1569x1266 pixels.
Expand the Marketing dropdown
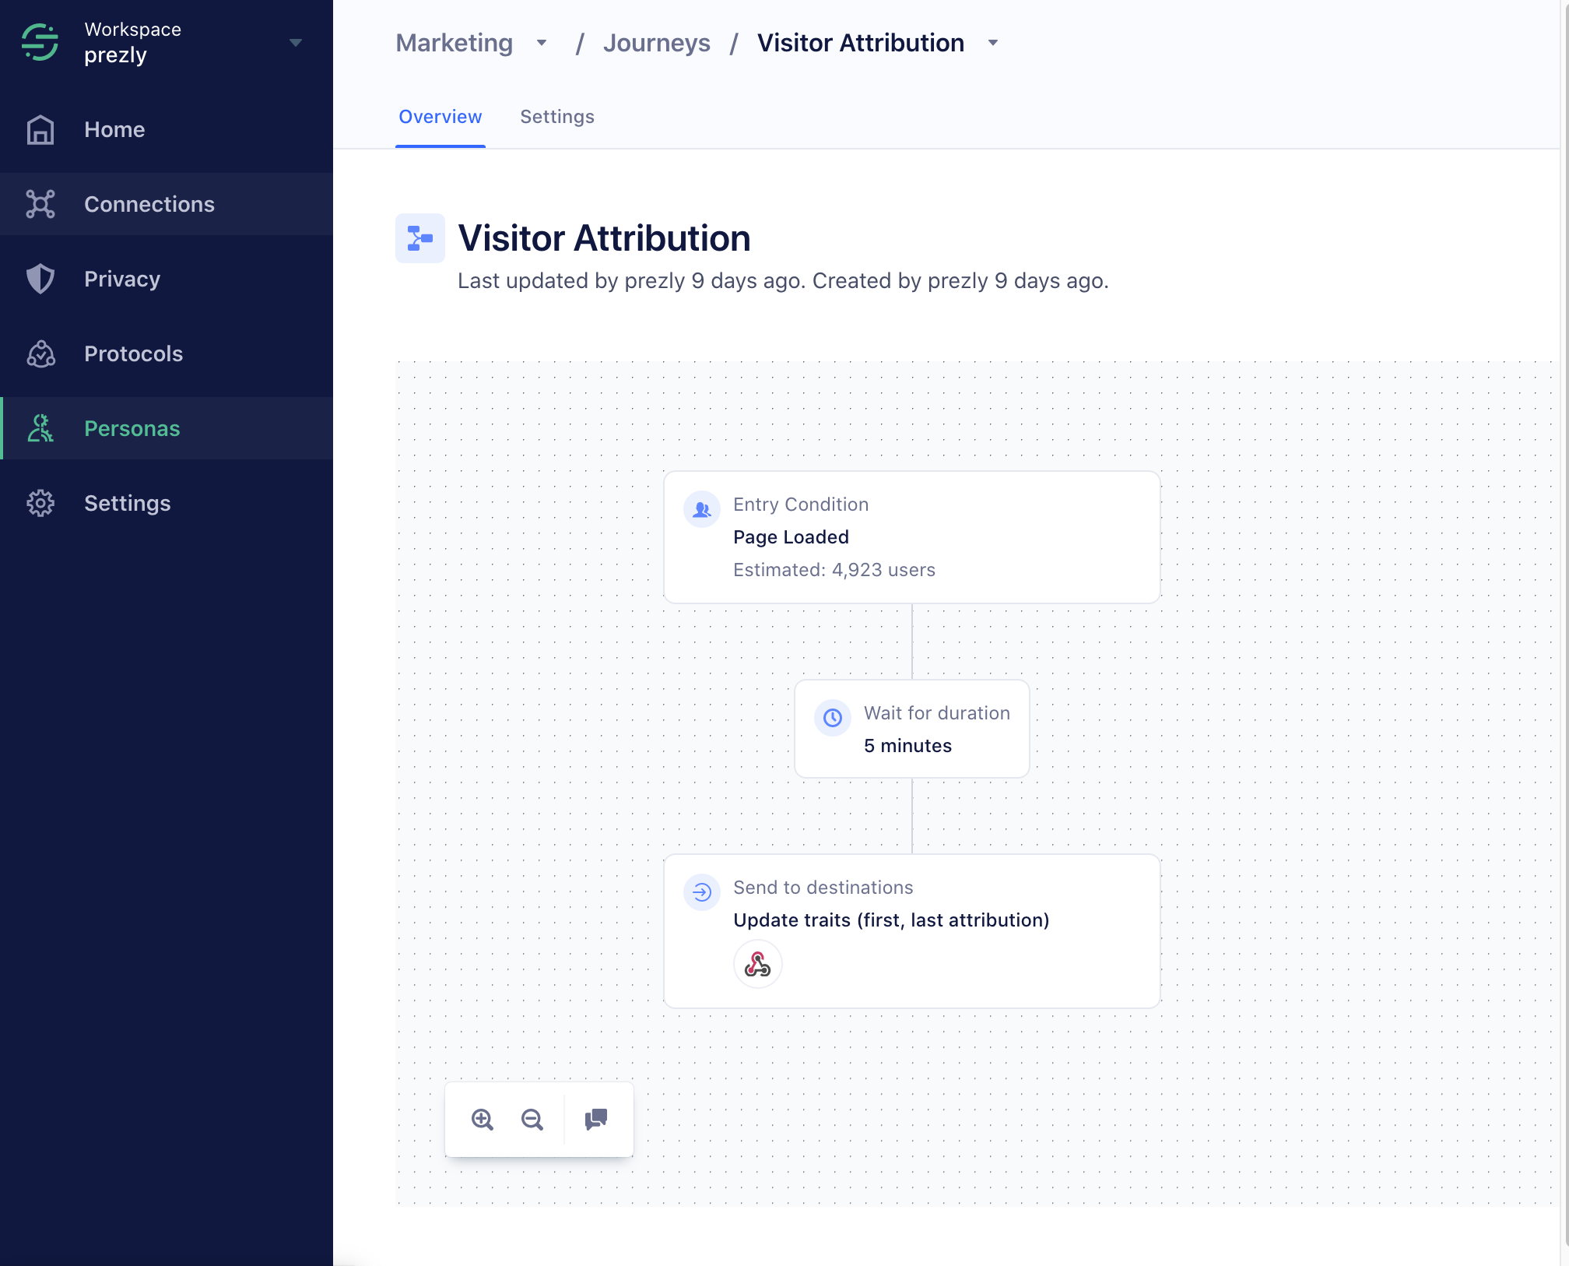(541, 43)
